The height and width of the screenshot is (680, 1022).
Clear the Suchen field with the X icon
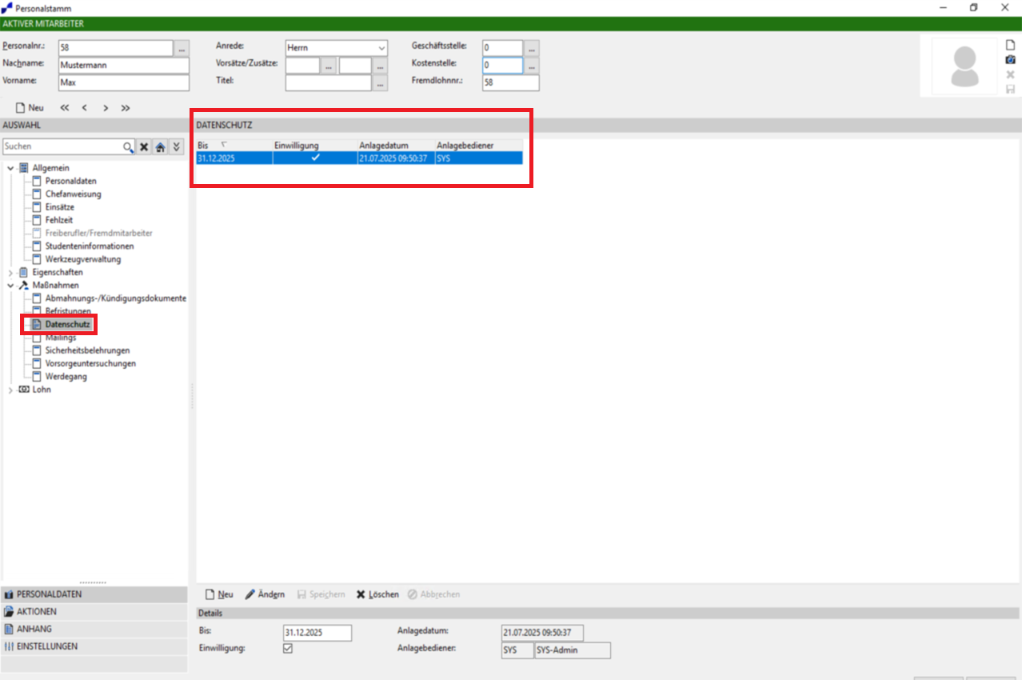144,147
